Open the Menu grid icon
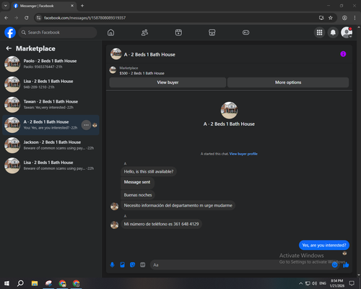Viewport: 361px width, 289px height. click(x=319, y=33)
